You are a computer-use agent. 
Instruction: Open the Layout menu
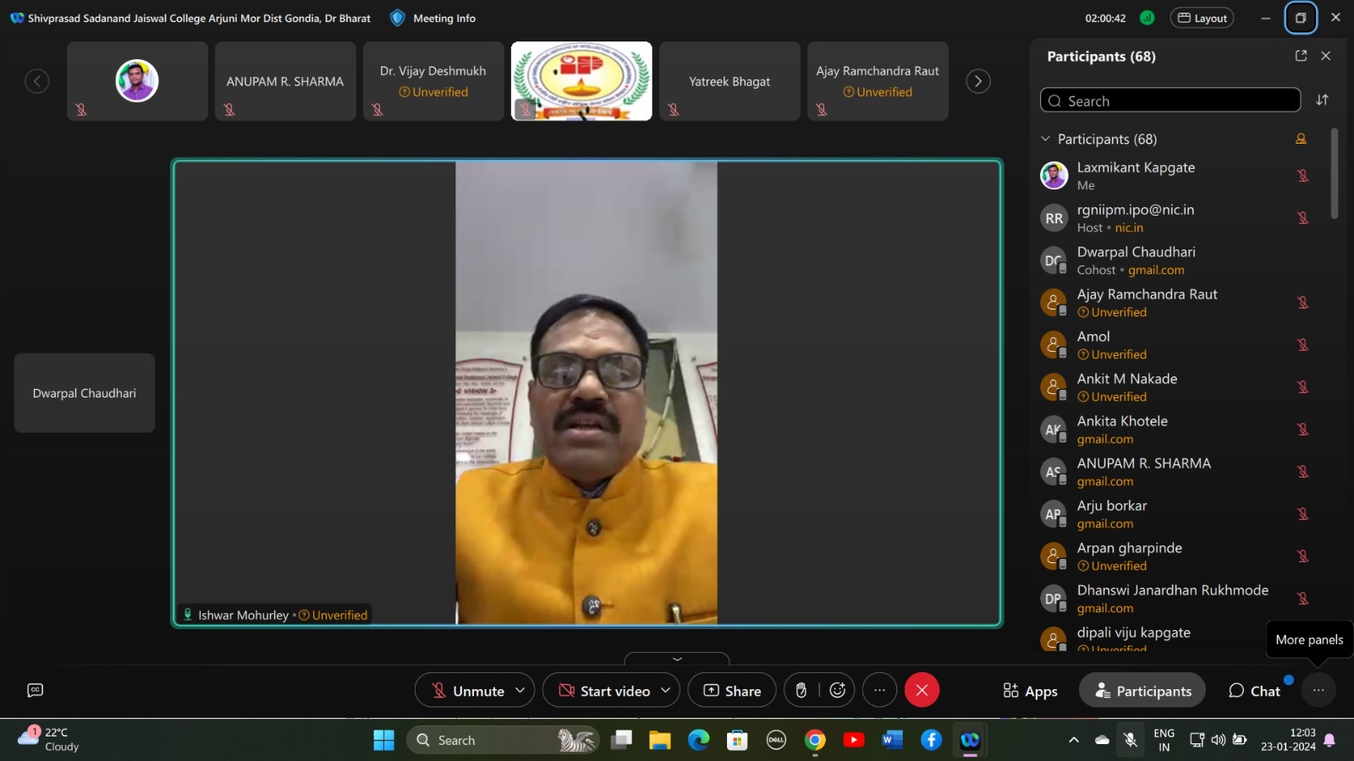point(1202,18)
